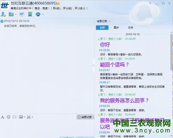173x138 pixels.
Task: Click the title bar dropdown menu arrow
Action: click(150, 3)
